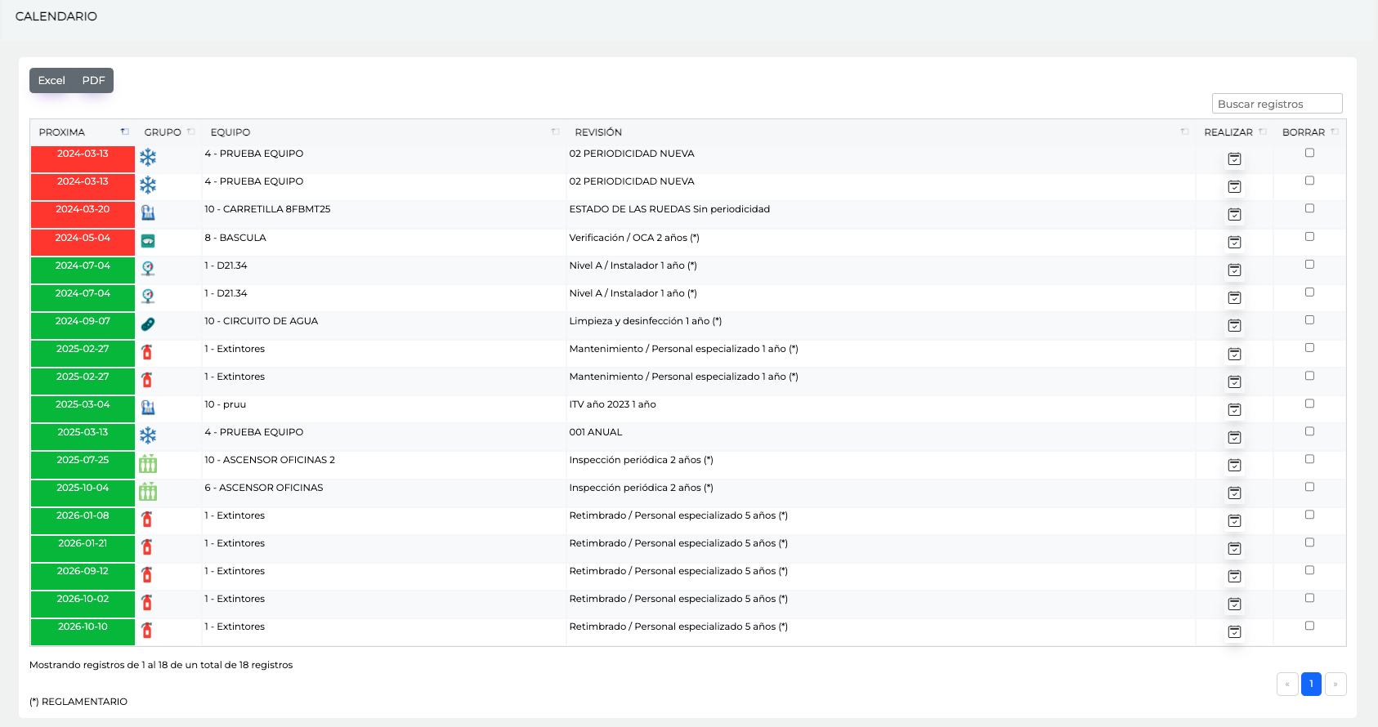
Task: Focus the Buscar registros search field
Action: (x=1277, y=104)
